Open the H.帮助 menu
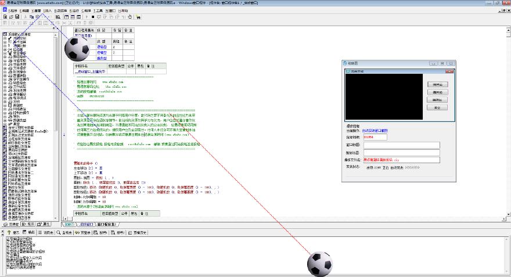 [123, 11]
